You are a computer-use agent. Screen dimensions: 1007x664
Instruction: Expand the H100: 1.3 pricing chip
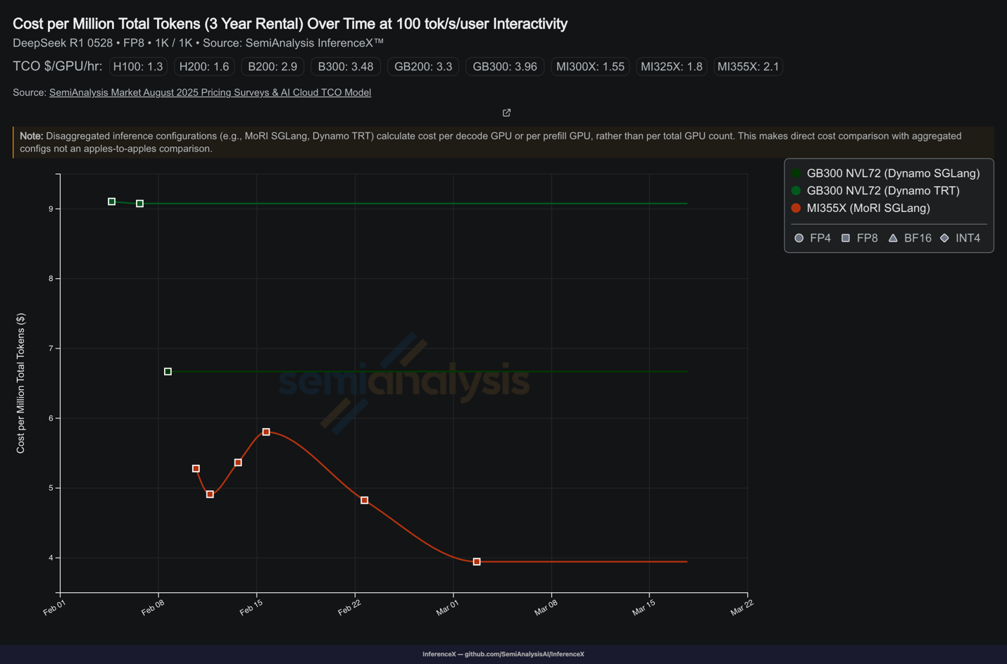tap(138, 66)
